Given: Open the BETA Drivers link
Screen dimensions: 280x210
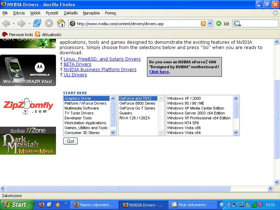Looking at the screenshot, I should tap(77, 64).
